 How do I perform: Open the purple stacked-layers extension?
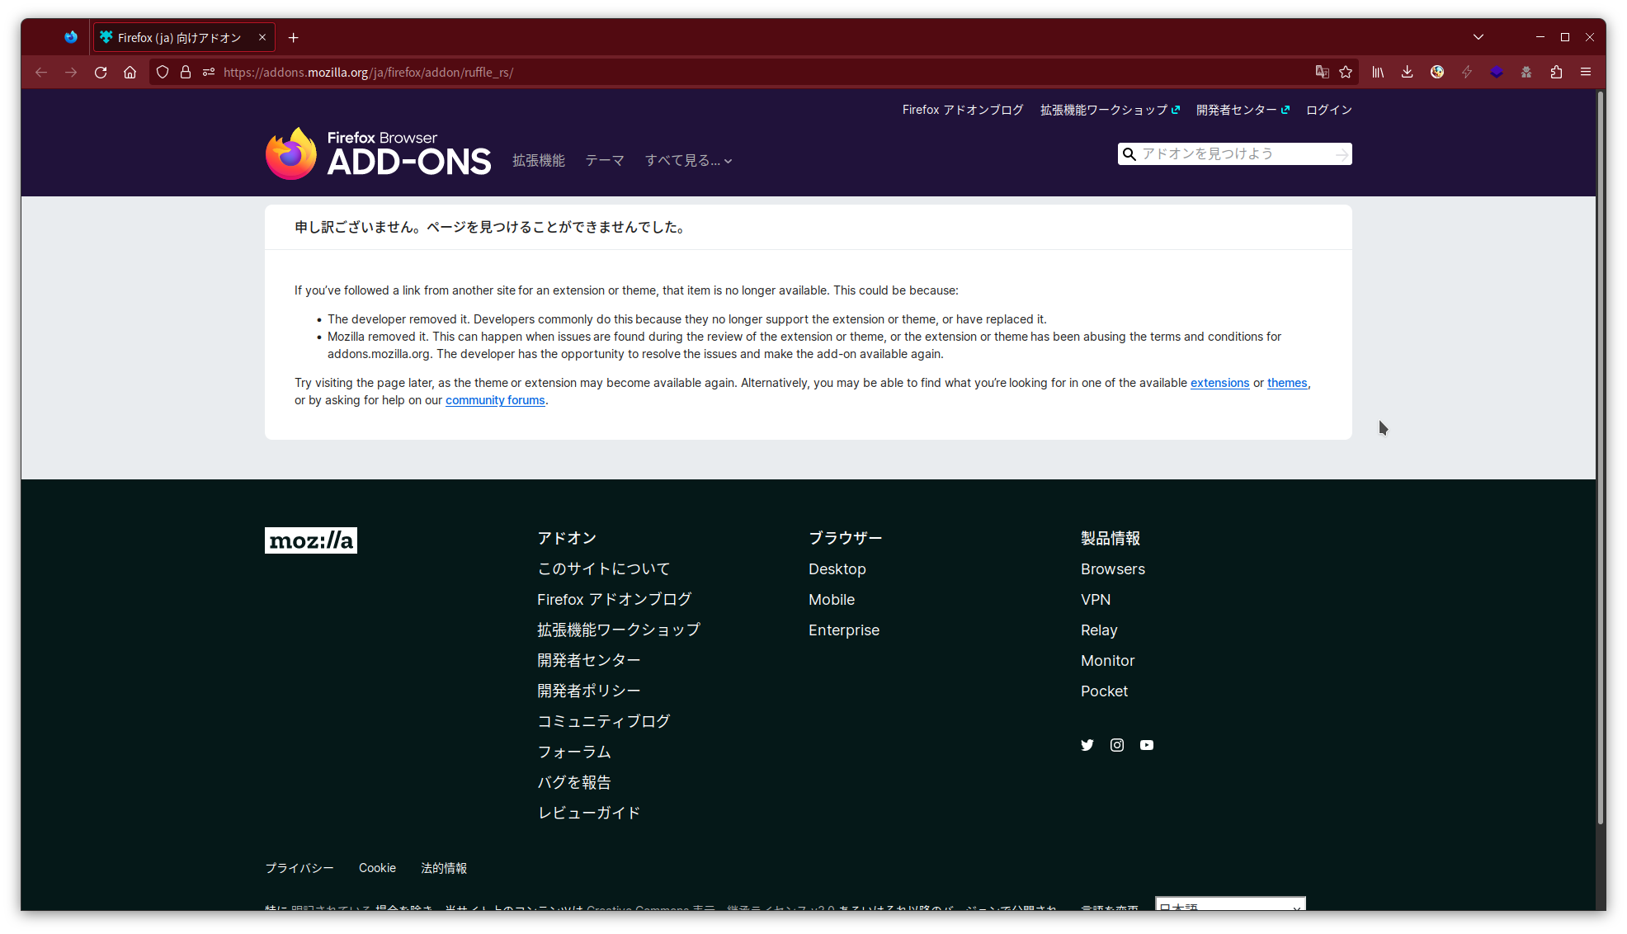(1497, 72)
